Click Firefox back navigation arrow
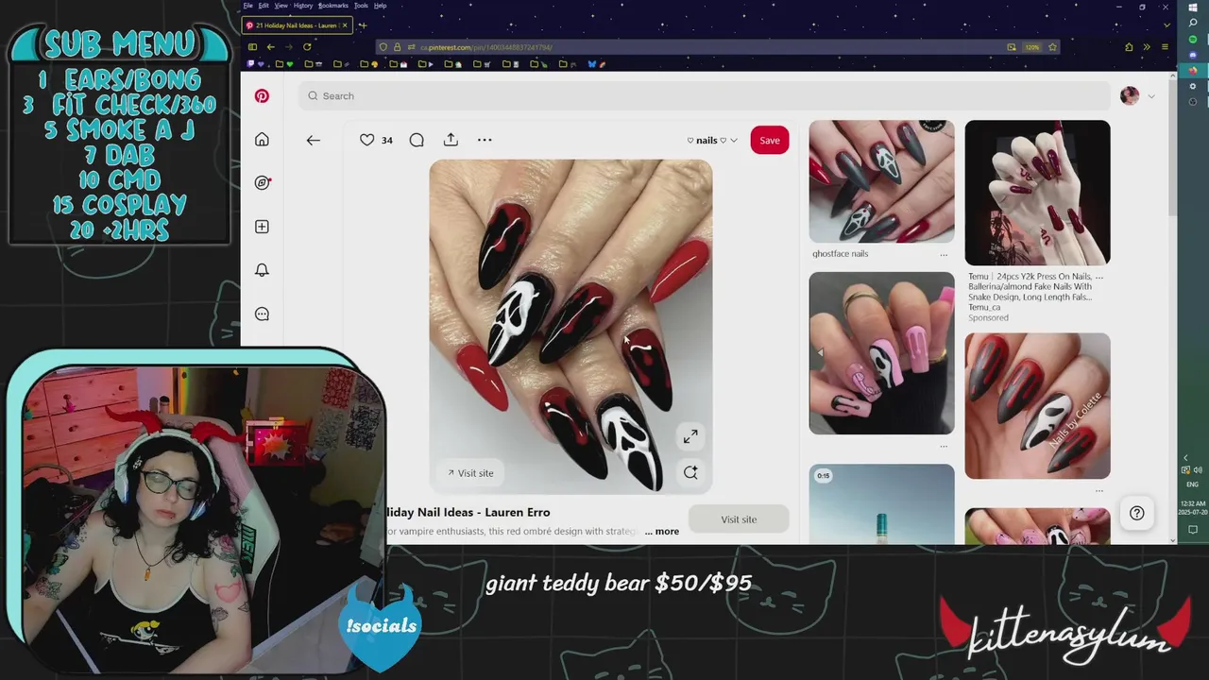This screenshot has height=680, width=1209. [x=271, y=47]
